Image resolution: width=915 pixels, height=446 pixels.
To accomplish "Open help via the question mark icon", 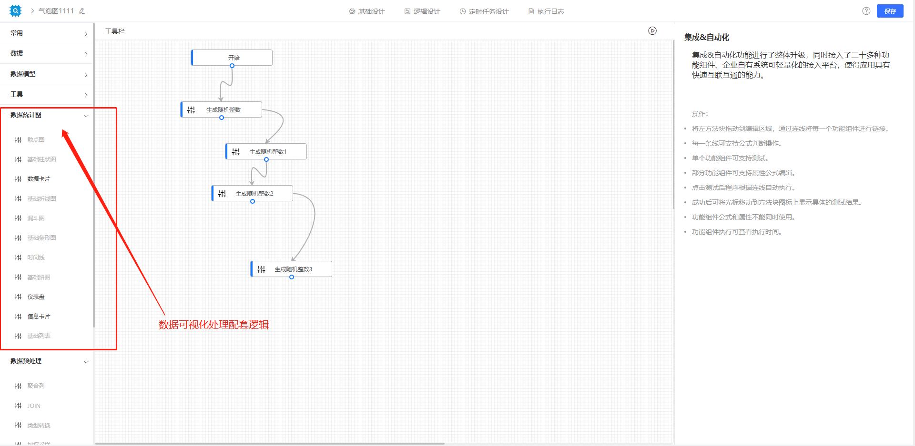I will click(x=866, y=11).
